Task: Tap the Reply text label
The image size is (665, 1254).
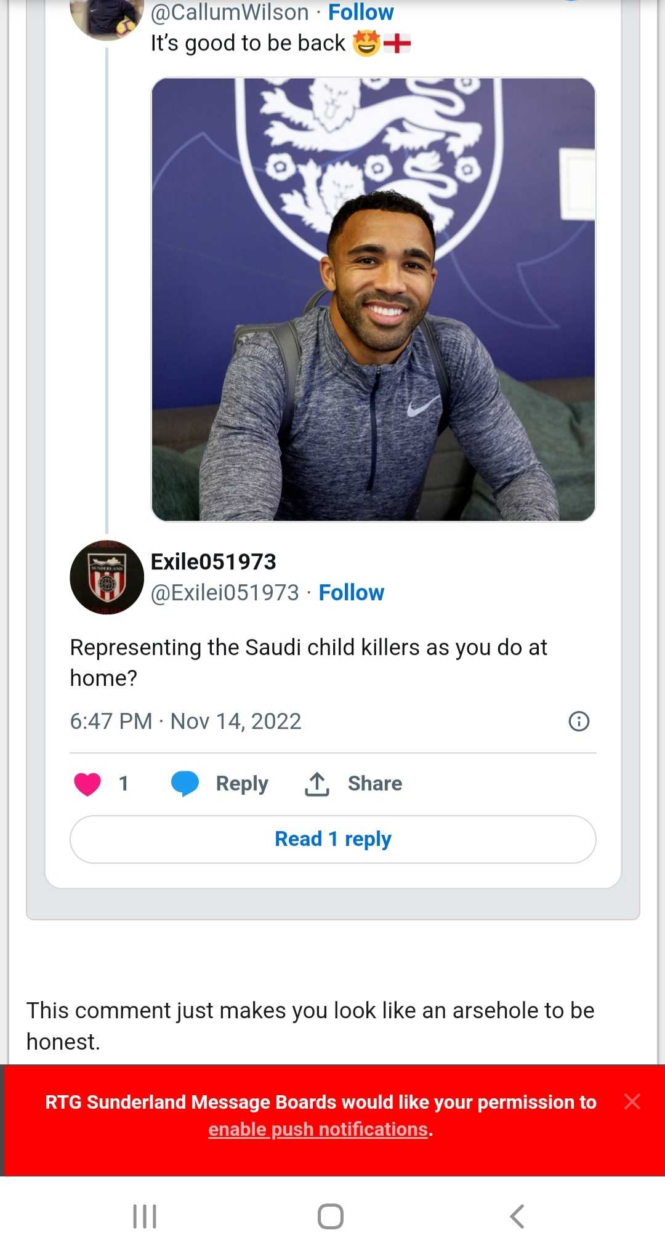Action: coord(242,784)
